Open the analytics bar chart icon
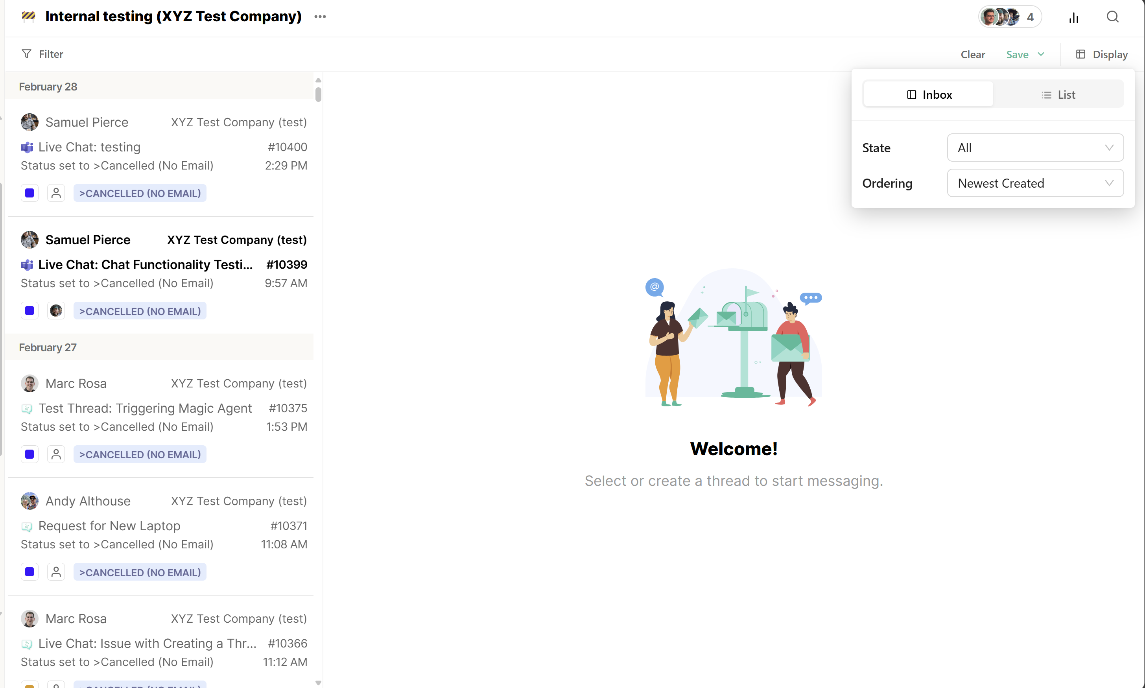1145x688 pixels. pyautogui.click(x=1074, y=18)
